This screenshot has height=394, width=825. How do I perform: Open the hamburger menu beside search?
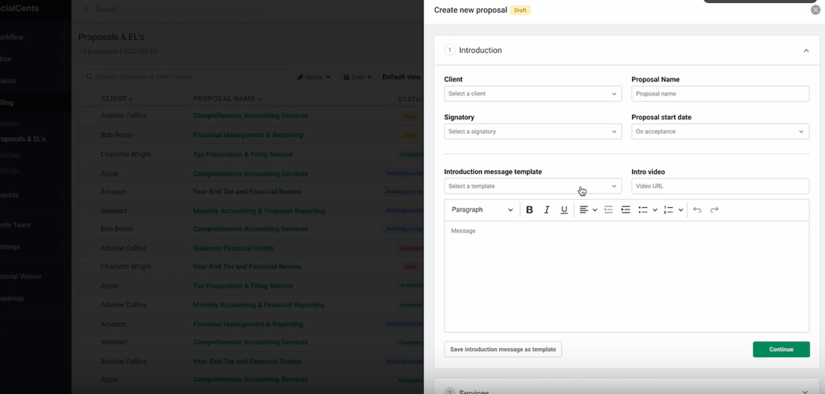pos(85,9)
